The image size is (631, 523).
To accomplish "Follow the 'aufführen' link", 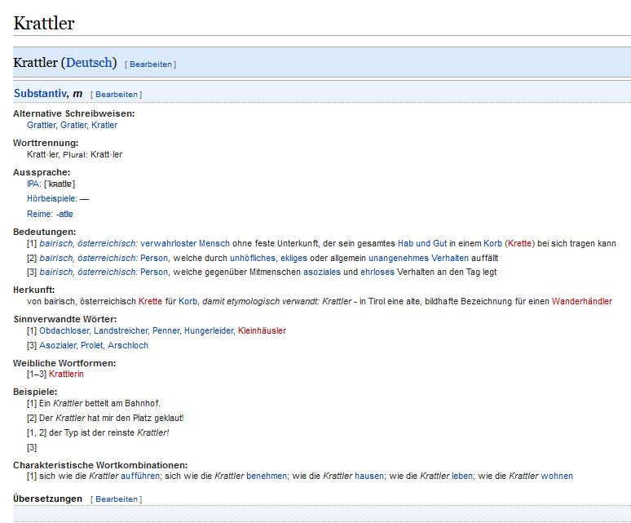I will point(140,476).
